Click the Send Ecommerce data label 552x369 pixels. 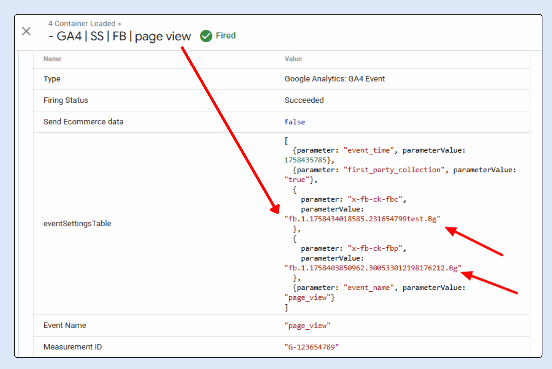point(83,122)
